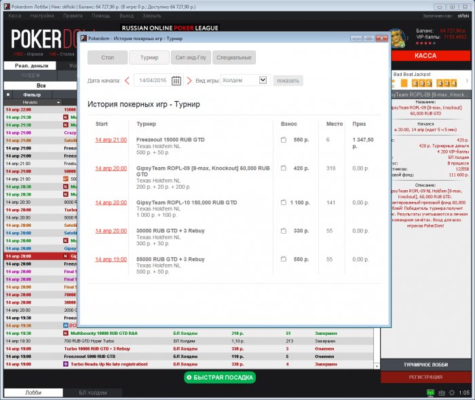Screen dimensions: 475x400
Task: Select 700 RUB GTD Hyper Turbo lobby row
Action: pos(189,341)
